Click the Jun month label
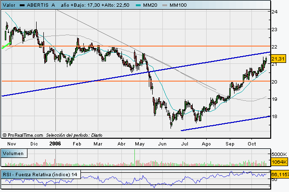This screenshot has height=192, width=289. [162, 144]
